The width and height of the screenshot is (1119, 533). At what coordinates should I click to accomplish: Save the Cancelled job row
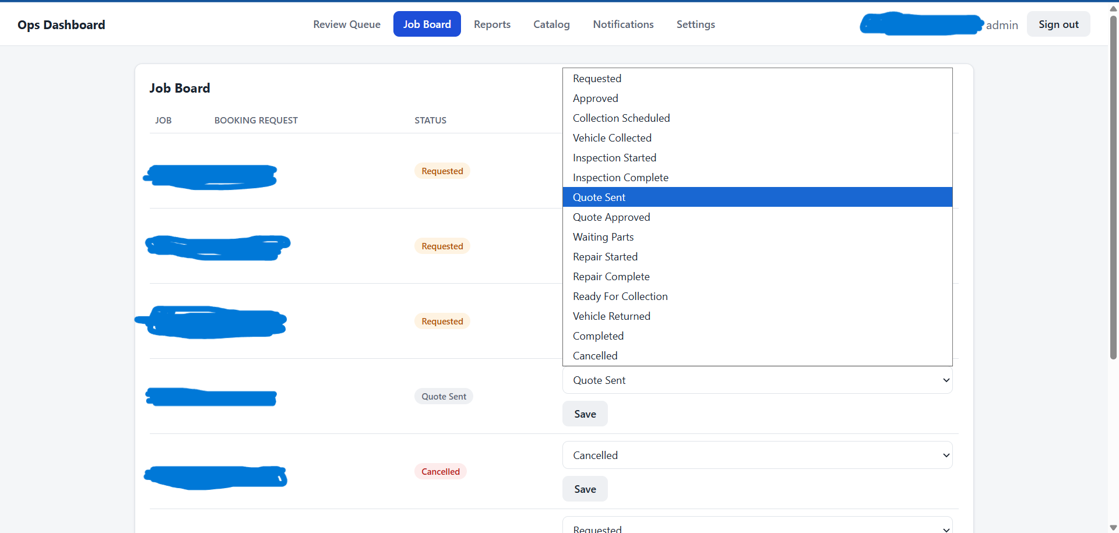585,489
